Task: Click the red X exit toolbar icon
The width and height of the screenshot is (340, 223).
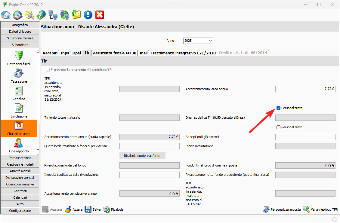Action: 100,15
